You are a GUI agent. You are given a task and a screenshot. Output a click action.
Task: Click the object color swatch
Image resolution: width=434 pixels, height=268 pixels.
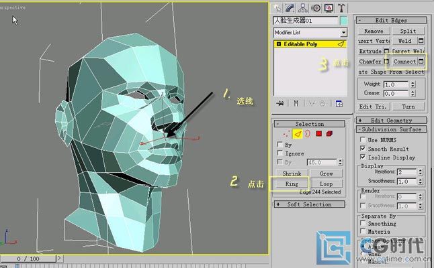coord(344,21)
